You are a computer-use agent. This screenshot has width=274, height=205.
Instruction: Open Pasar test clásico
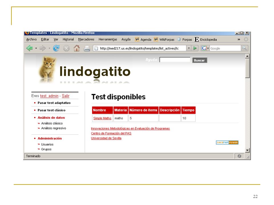click(x=52, y=110)
